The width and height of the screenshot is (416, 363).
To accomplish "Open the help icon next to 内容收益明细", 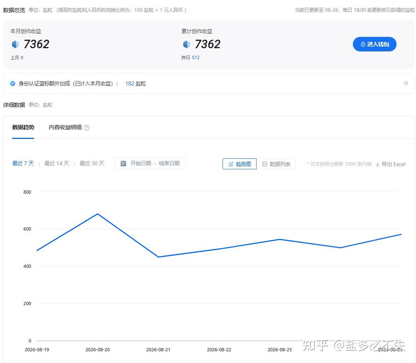I will [x=87, y=128].
